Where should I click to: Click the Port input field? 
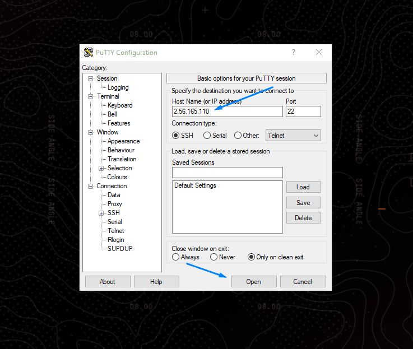pos(303,111)
